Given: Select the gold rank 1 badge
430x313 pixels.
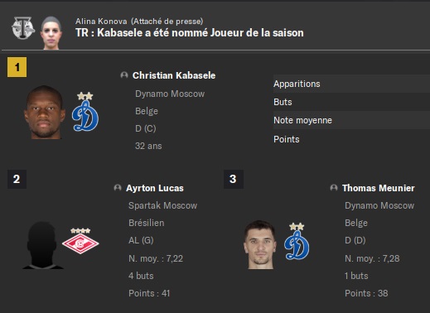Looking at the screenshot, I should (17, 67).
